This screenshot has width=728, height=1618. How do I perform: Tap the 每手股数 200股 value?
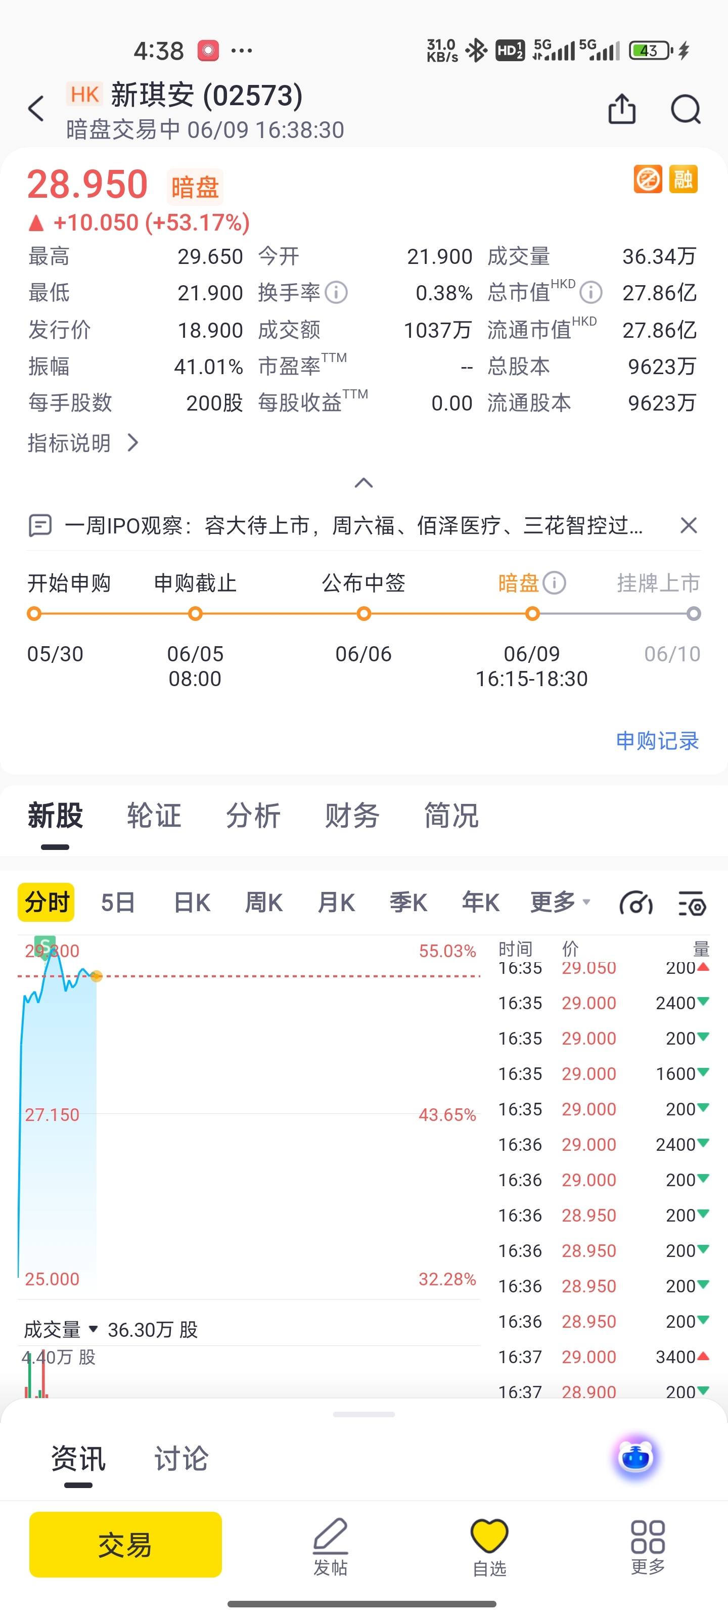pyautogui.click(x=215, y=402)
